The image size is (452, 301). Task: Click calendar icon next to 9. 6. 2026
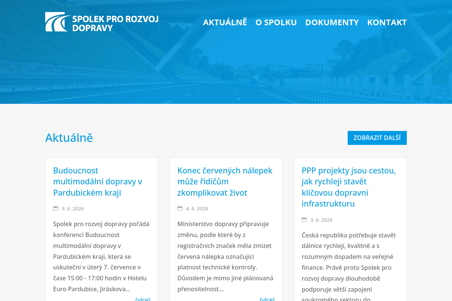(x=56, y=208)
